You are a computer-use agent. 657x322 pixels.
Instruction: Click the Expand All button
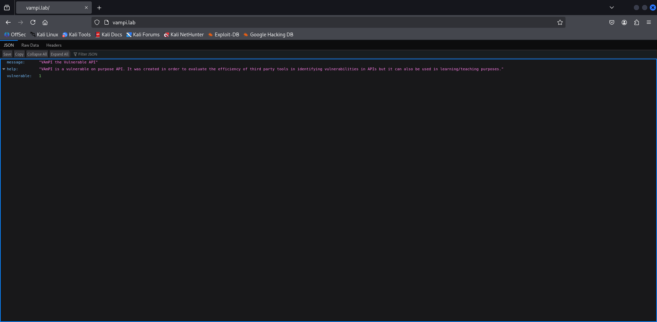click(60, 54)
